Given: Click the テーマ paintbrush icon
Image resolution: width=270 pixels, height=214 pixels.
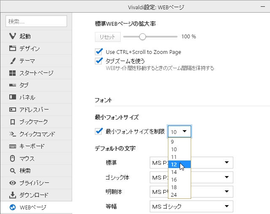Looking at the screenshot, I should click(13, 61).
